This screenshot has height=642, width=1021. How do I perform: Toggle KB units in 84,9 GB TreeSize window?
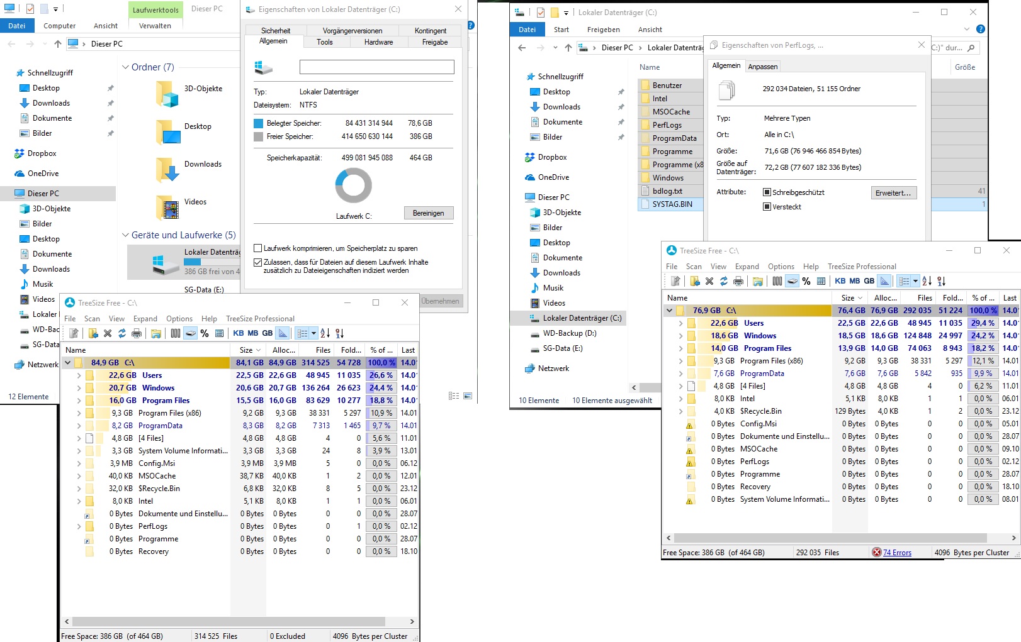(239, 333)
